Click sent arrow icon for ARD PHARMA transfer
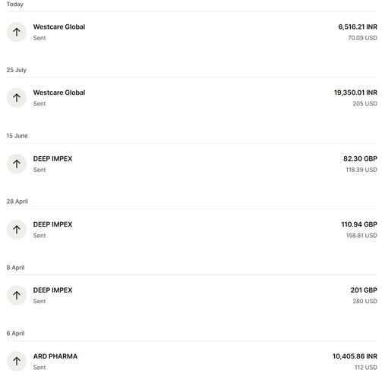The width and height of the screenshot is (382, 379). point(17,362)
